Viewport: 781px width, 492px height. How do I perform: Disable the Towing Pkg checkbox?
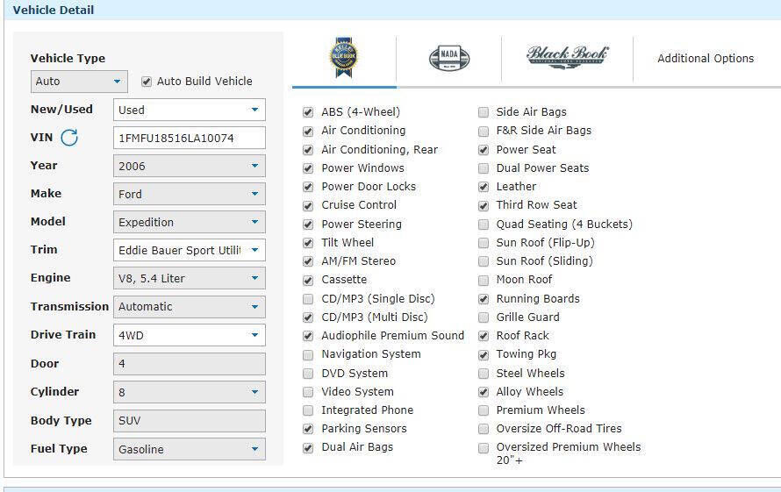484,355
